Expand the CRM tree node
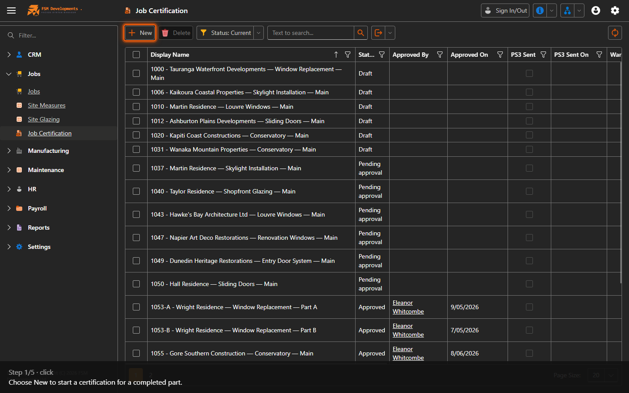The width and height of the screenshot is (629, 393). [x=9, y=55]
